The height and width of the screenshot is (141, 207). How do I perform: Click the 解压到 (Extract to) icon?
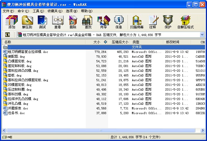pyautogui.click(x=27, y=22)
